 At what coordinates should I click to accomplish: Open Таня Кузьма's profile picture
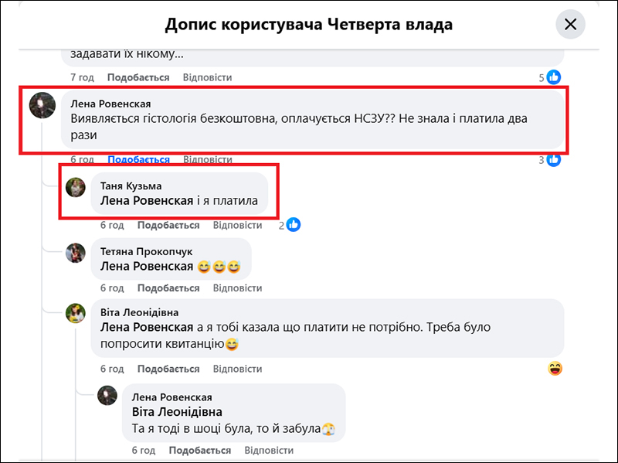pyautogui.click(x=76, y=187)
